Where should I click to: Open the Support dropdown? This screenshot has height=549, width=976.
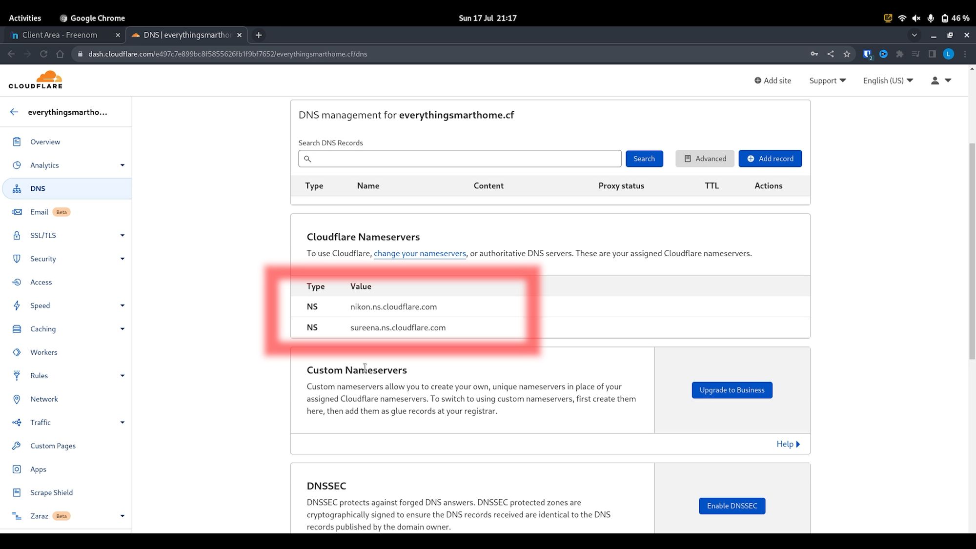pos(827,81)
